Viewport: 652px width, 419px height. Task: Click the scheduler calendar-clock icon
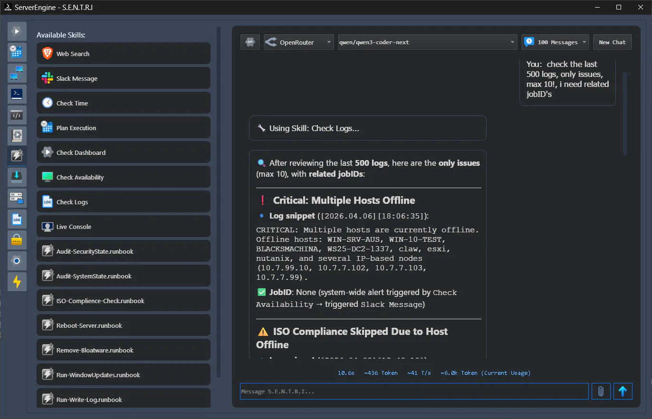click(17, 52)
